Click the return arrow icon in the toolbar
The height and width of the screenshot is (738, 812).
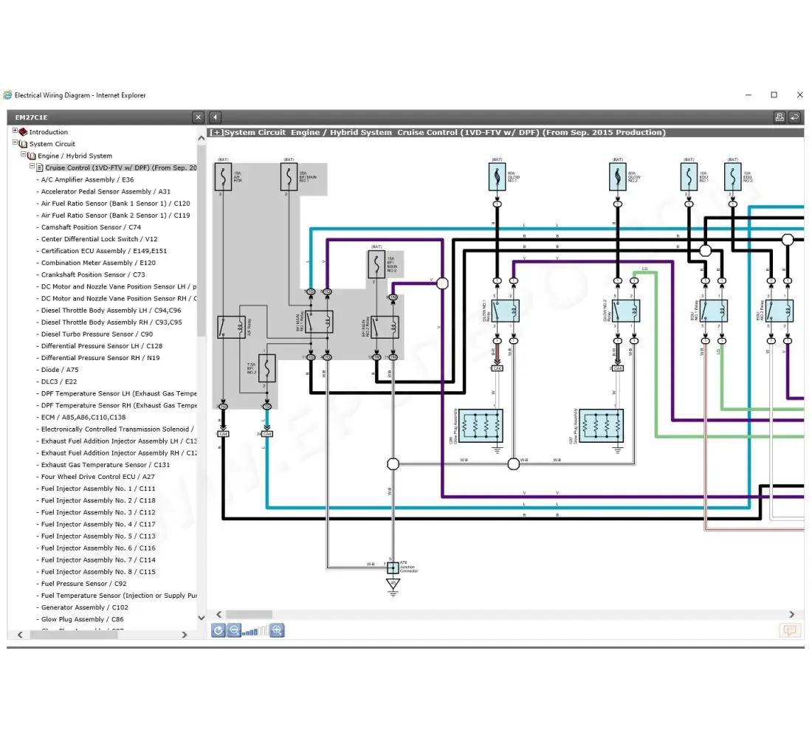click(795, 117)
